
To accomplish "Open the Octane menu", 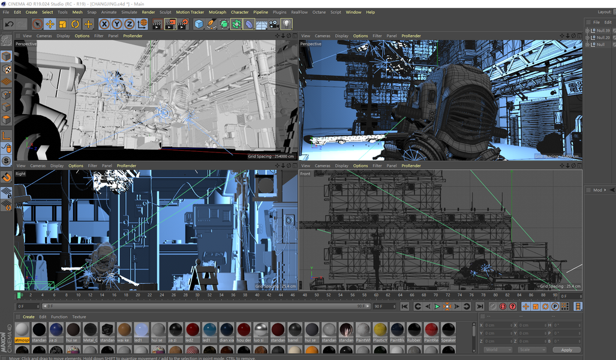I will (x=319, y=12).
